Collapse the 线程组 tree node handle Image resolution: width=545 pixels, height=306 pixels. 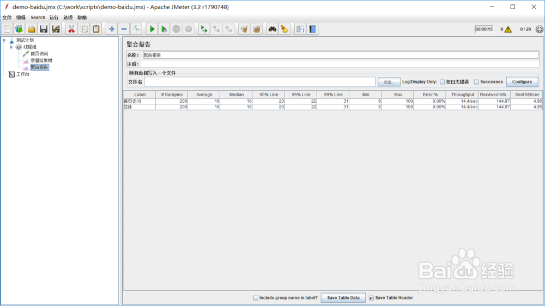pyautogui.click(x=11, y=47)
